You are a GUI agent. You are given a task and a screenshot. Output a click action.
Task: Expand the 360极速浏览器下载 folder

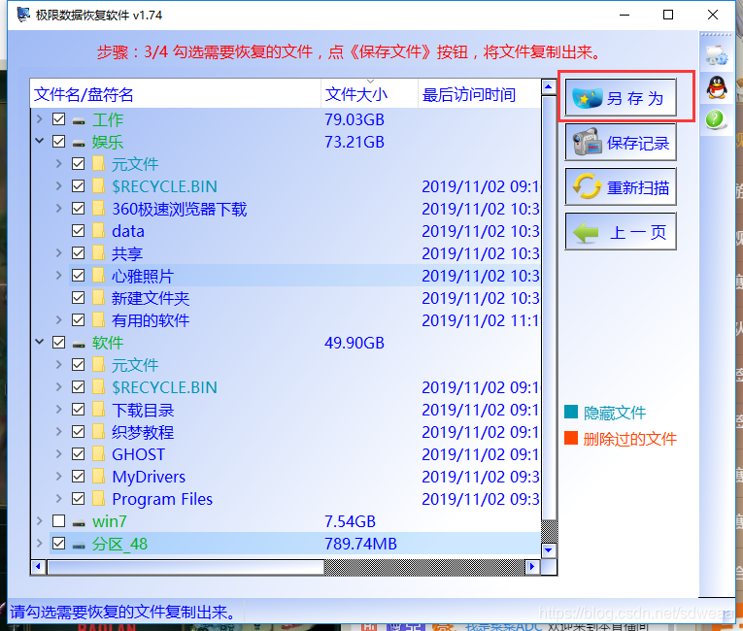[58, 209]
